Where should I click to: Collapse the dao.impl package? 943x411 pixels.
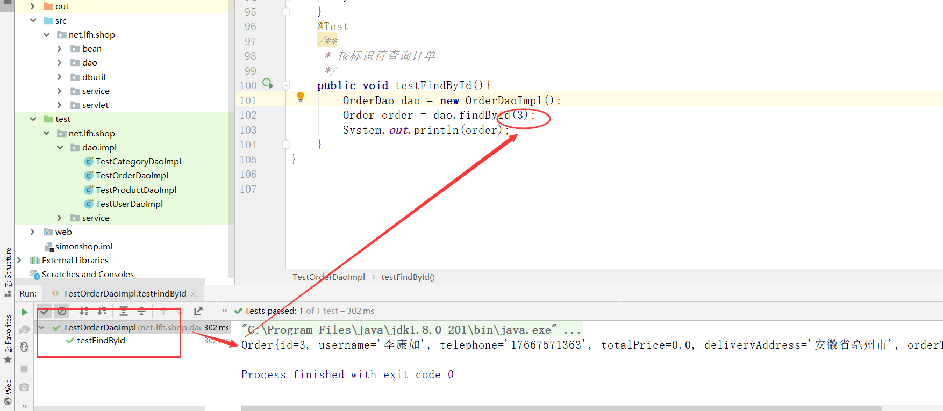coord(60,147)
